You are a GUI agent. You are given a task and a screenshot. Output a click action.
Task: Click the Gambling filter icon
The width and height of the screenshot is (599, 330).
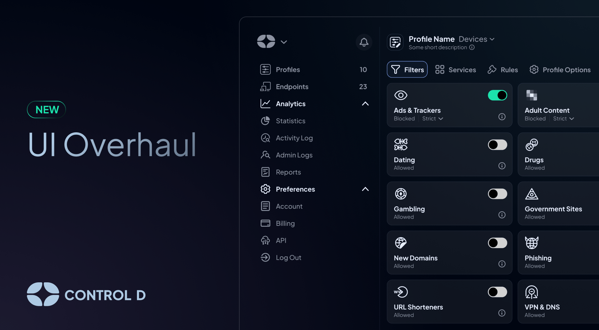400,193
